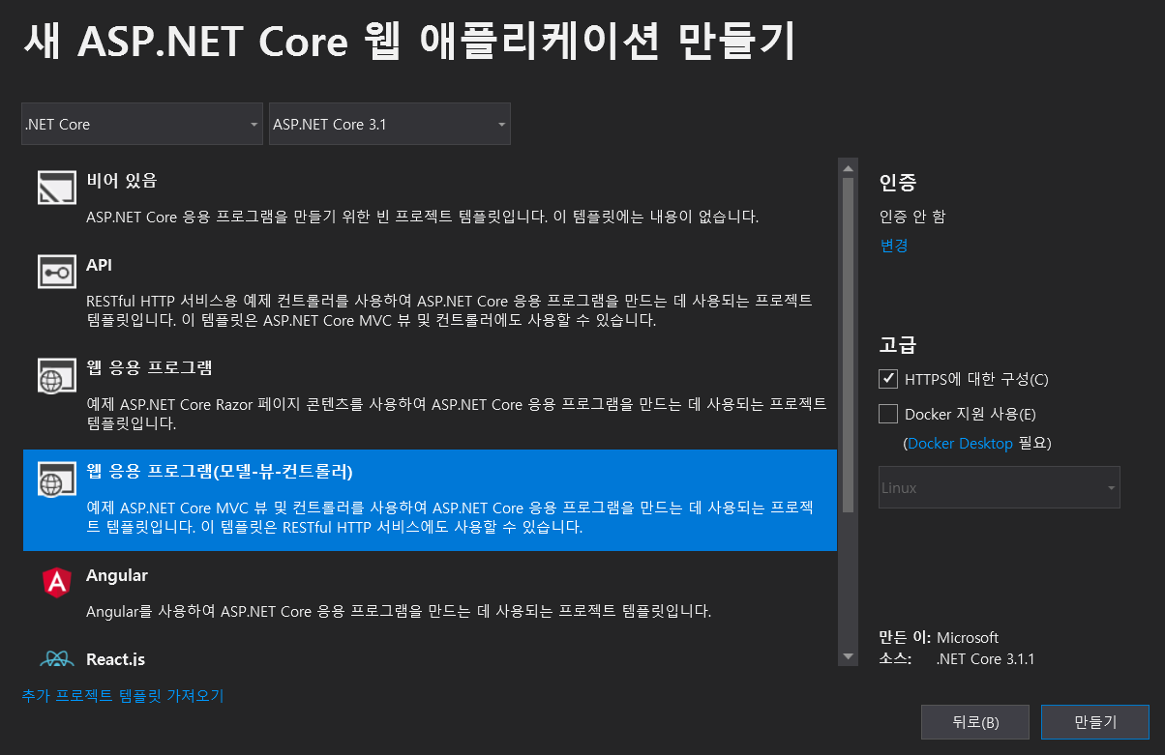The image size is (1165, 755).
Task: Enable the Docker 지원 사용 checkbox
Action: pyautogui.click(x=888, y=414)
